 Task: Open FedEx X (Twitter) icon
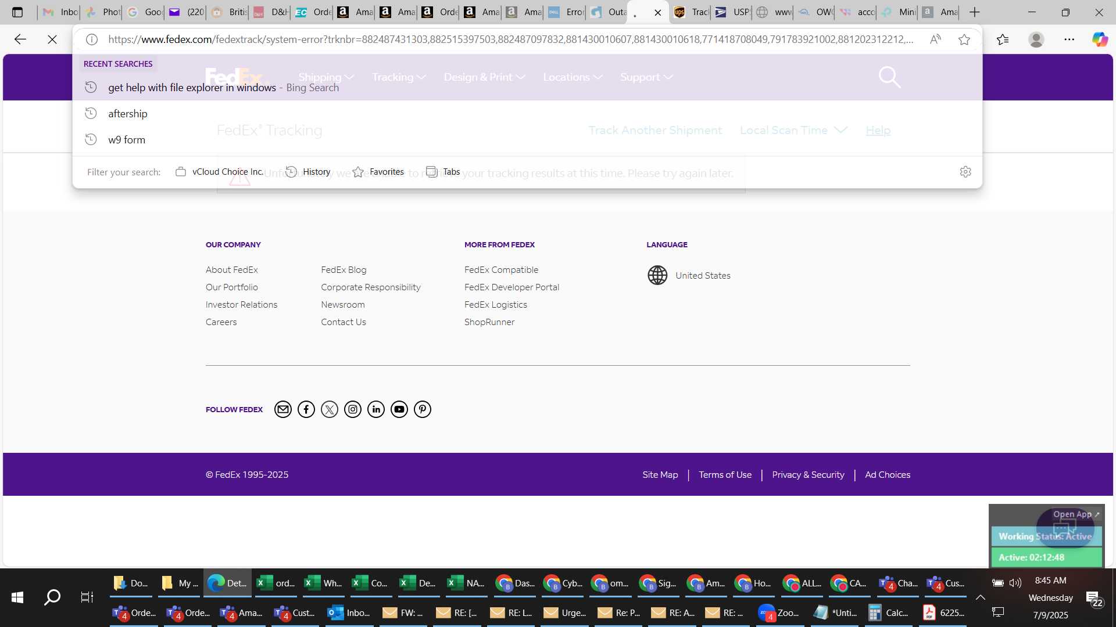(x=330, y=409)
